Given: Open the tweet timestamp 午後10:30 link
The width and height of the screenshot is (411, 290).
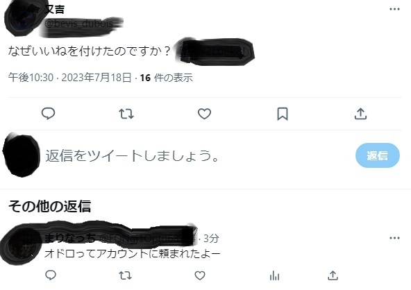Looking at the screenshot, I should coord(31,78).
